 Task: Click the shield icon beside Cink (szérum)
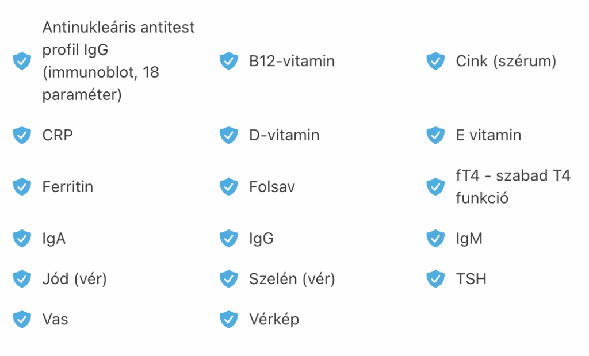tap(435, 61)
